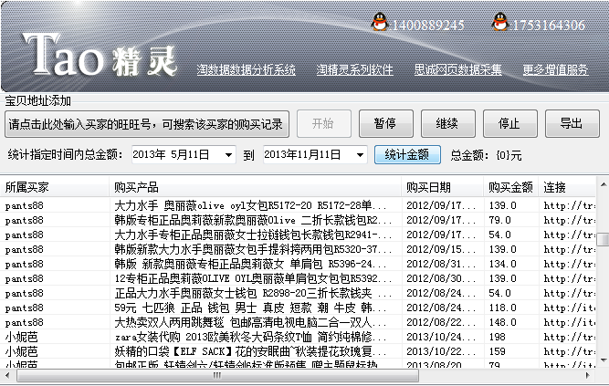Click the vertical scrollbar down arrow
This screenshot has height=386, width=609.
tap(604, 360)
